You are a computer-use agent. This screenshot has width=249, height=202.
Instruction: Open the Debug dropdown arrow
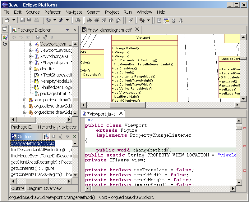coord(55,20)
